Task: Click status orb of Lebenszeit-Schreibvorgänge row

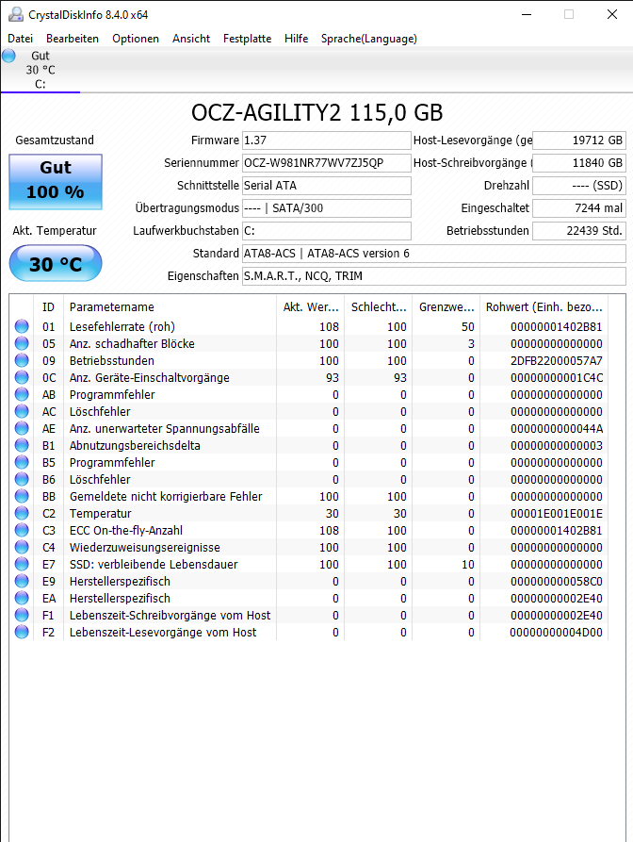Action: 22,615
